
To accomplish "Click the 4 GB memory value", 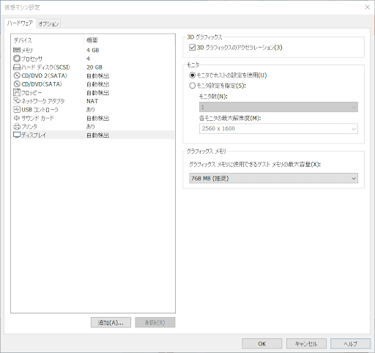I will 93,50.
